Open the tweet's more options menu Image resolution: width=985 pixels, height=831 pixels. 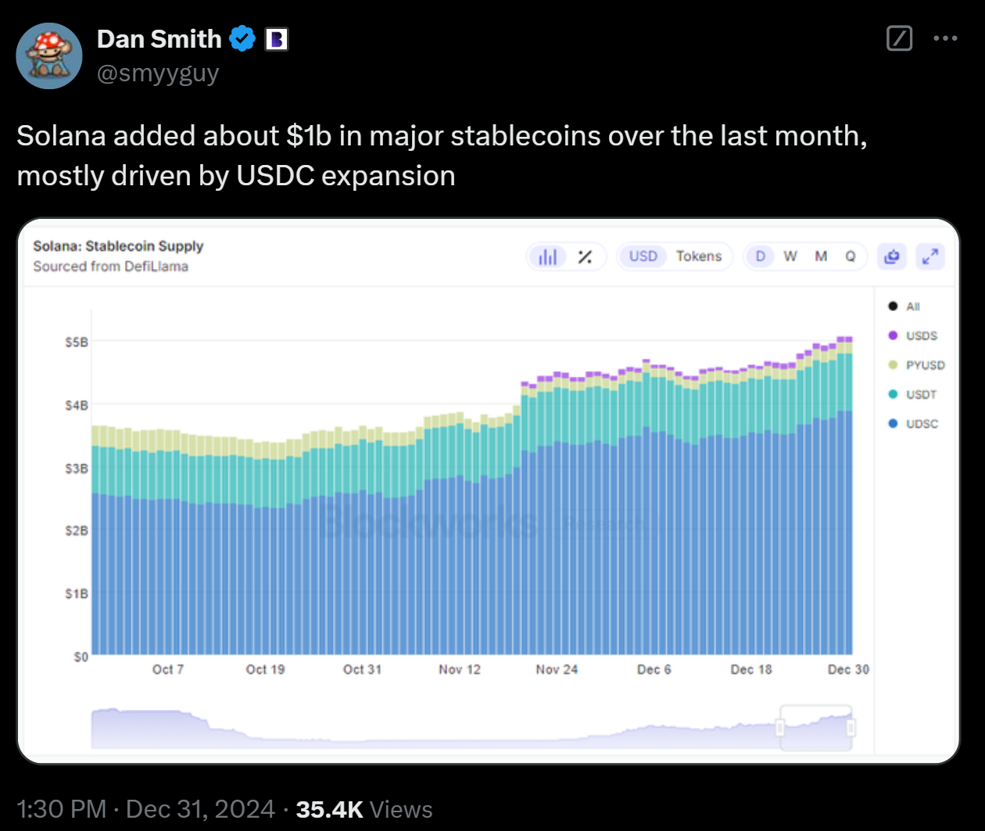point(945,38)
